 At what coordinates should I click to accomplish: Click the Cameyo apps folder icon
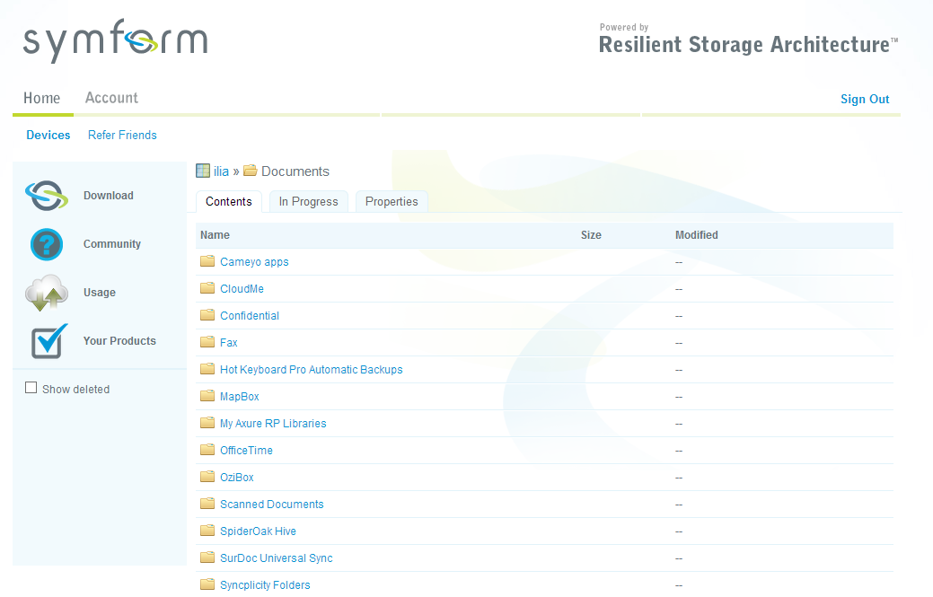pos(207,261)
